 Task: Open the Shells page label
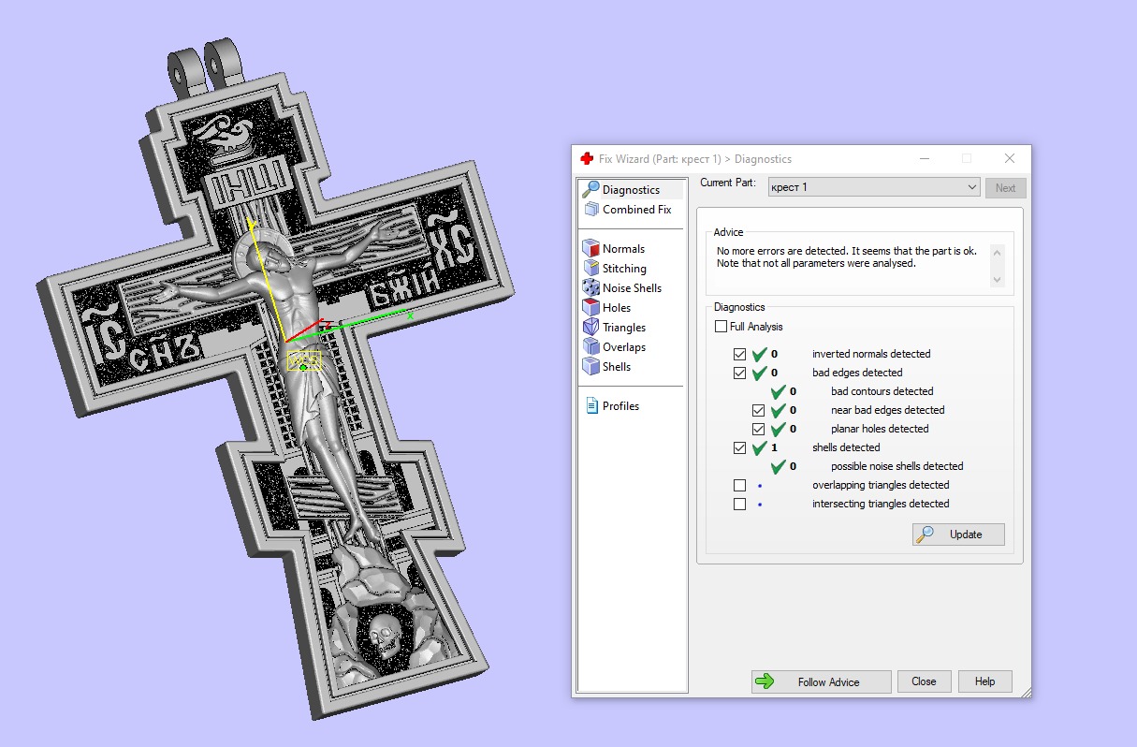point(617,367)
